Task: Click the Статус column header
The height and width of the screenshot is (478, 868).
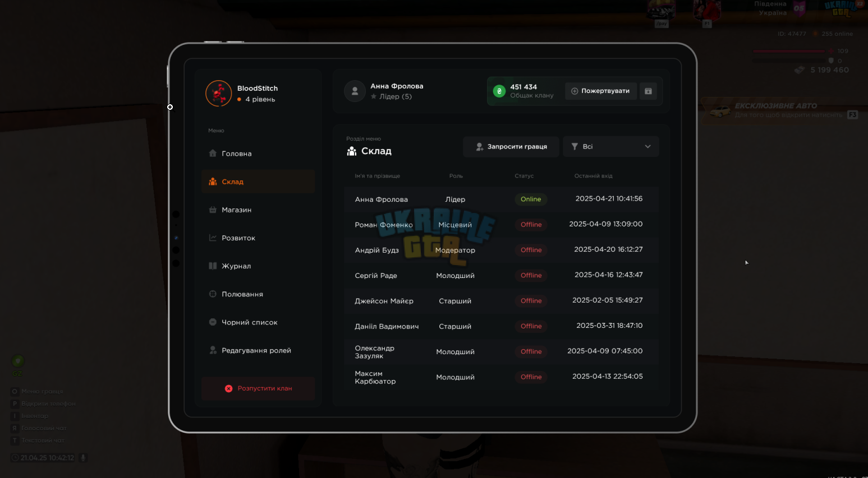Action: [x=524, y=176]
